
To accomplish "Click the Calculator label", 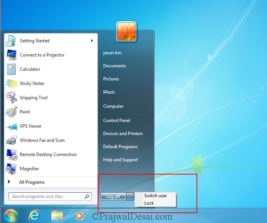I will (x=30, y=69).
